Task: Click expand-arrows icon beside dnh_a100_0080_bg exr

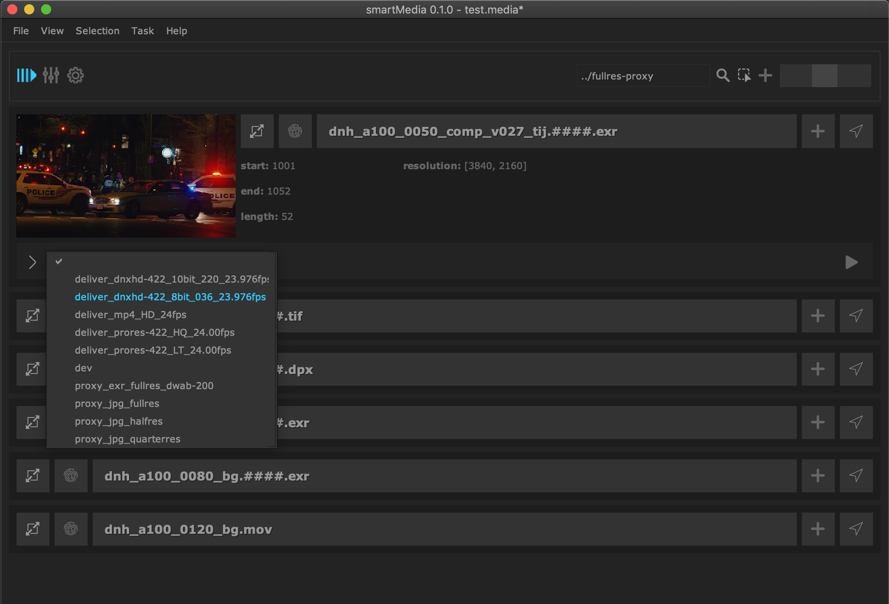Action: pyautogui.click(x=33, y=475)
